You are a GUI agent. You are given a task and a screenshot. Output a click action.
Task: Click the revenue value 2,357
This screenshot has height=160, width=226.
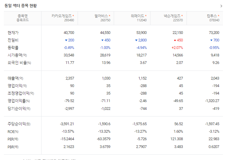(70, 78)
